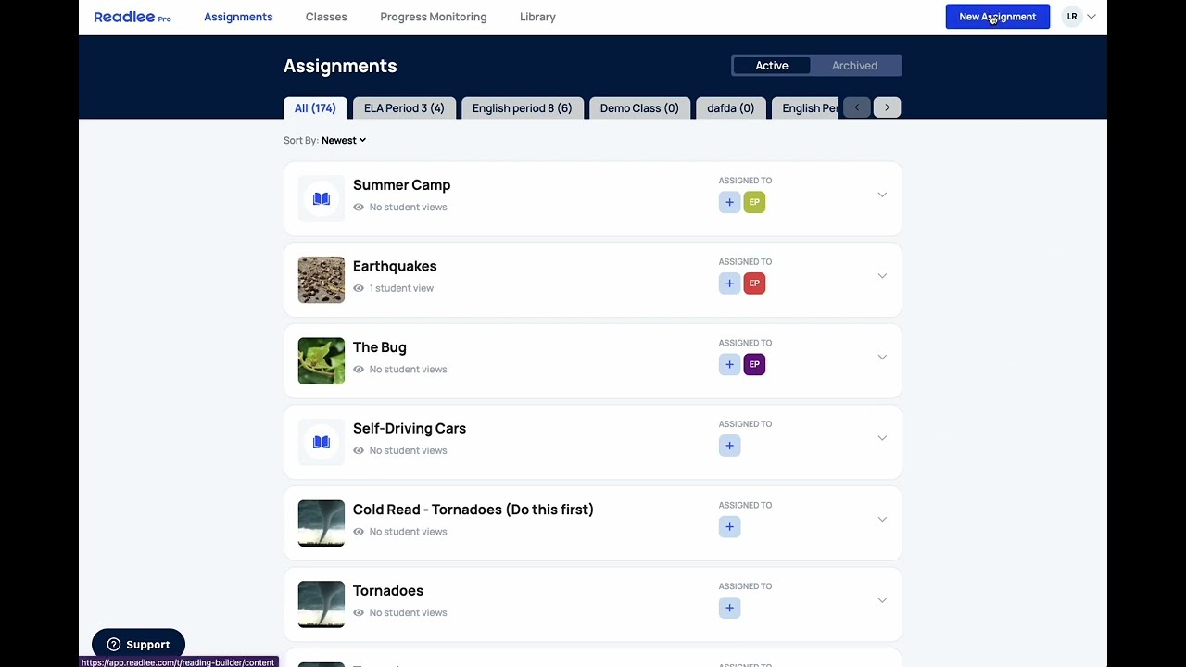Open the Support help button
Screen dimensions: 1186x667
138,645
